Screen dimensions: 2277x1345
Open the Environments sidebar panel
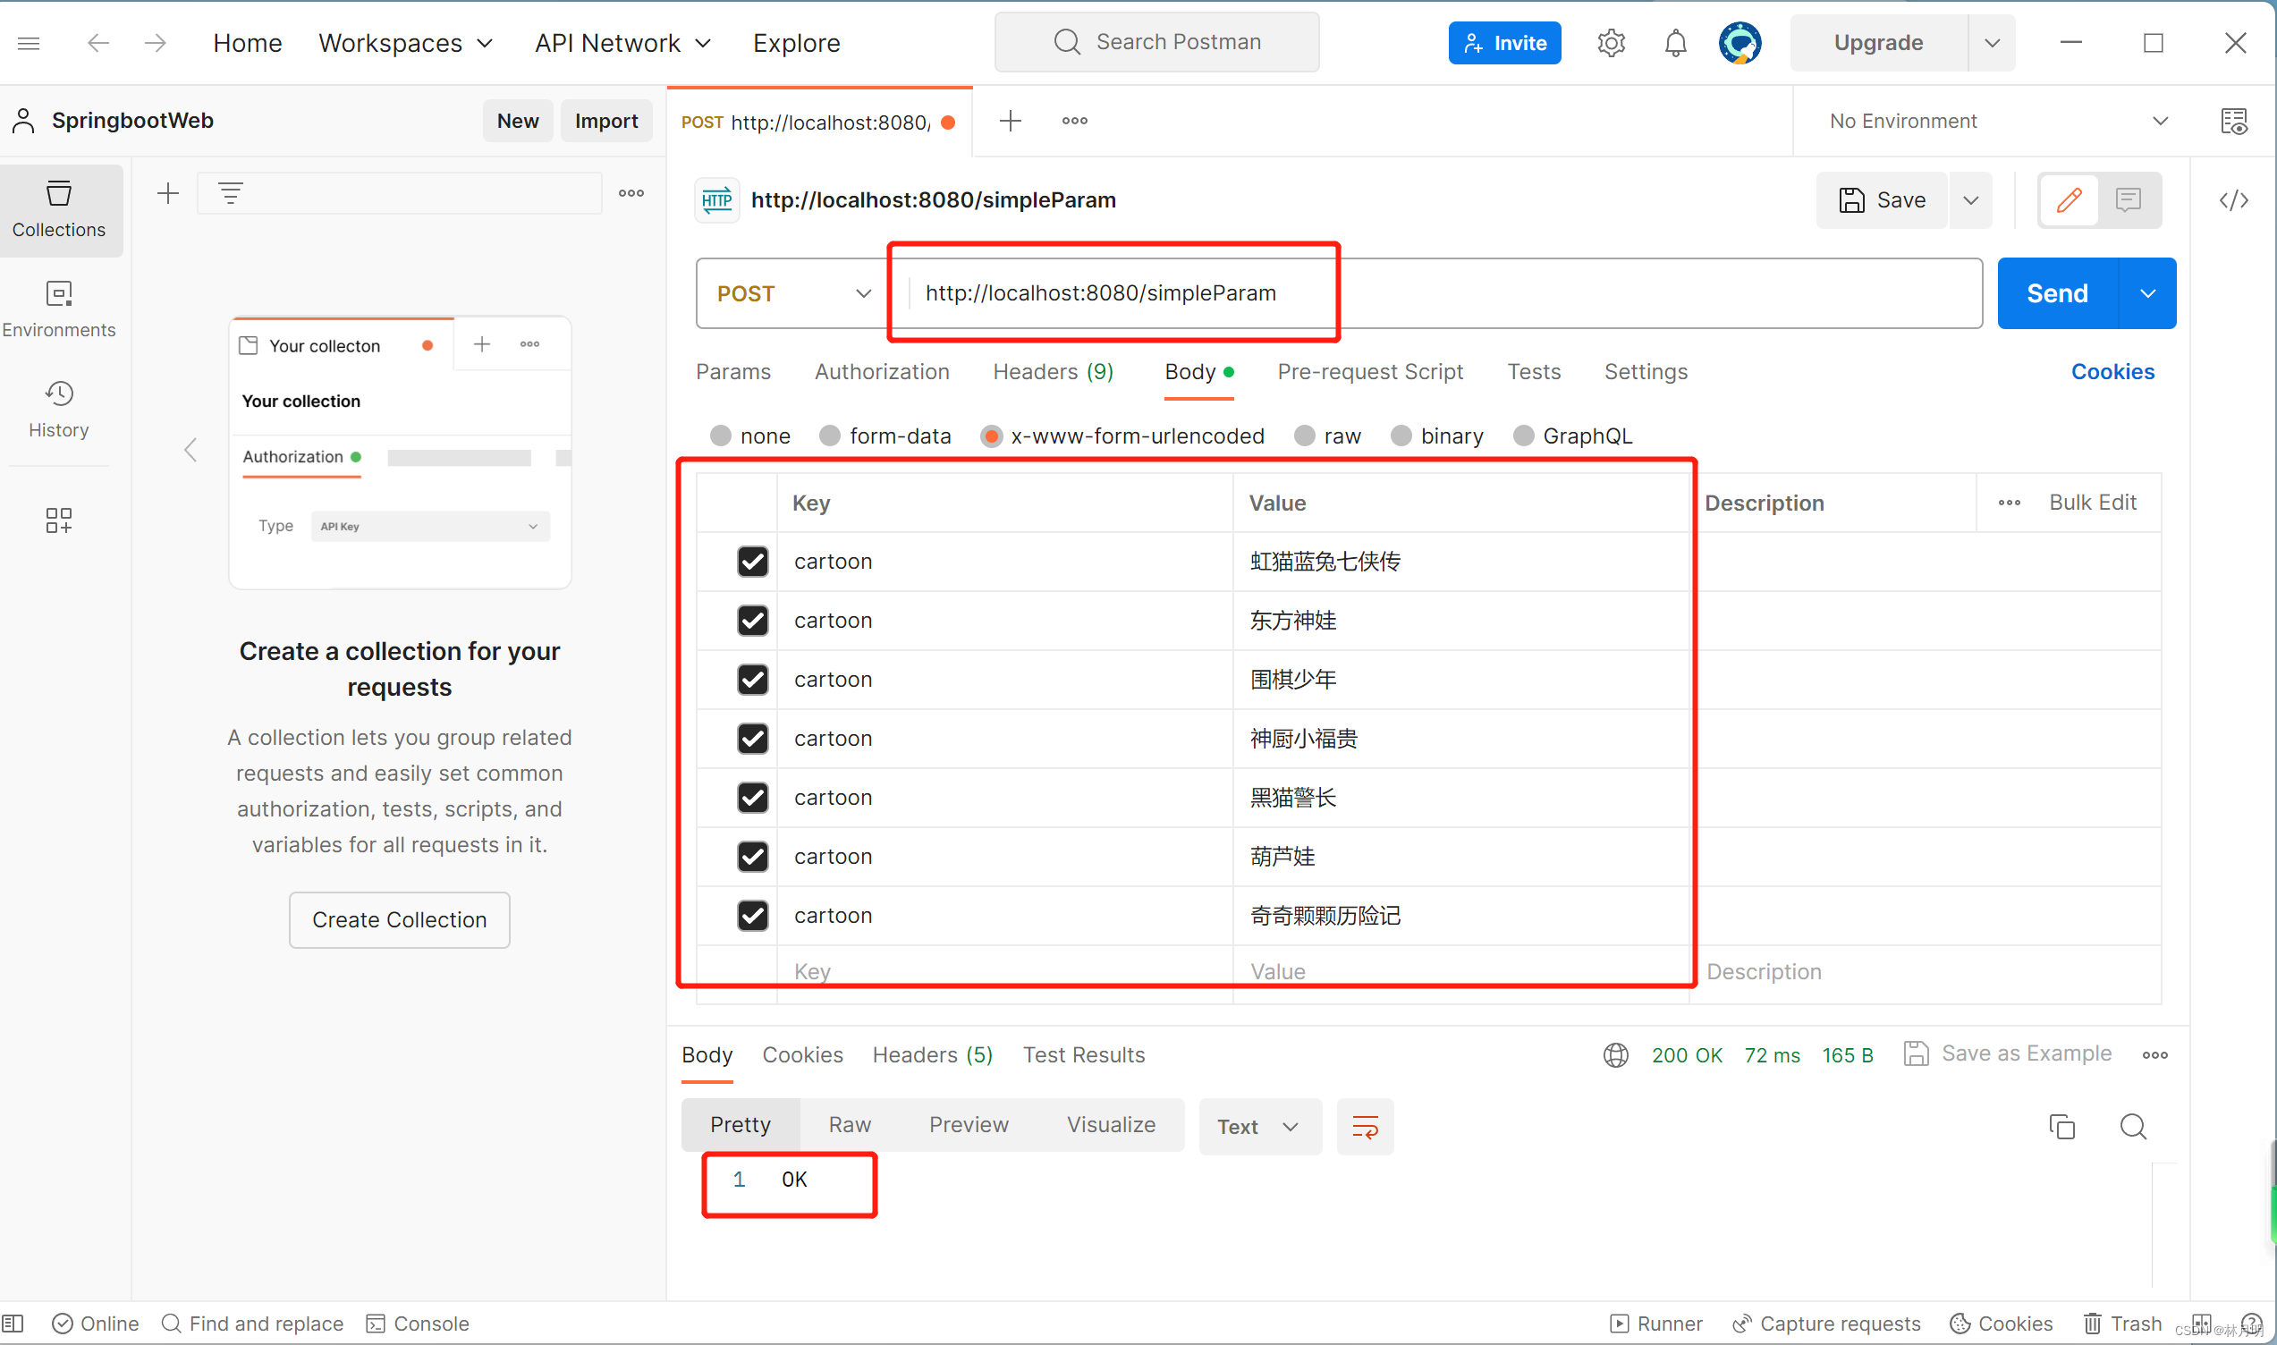coord(59,309)
